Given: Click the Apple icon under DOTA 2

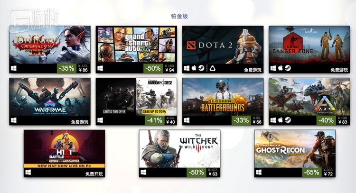Looking at the screenshot, I should (194, 68).
